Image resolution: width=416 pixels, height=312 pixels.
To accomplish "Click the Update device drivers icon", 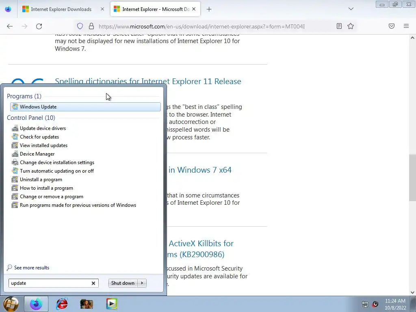I will [15, 128].
